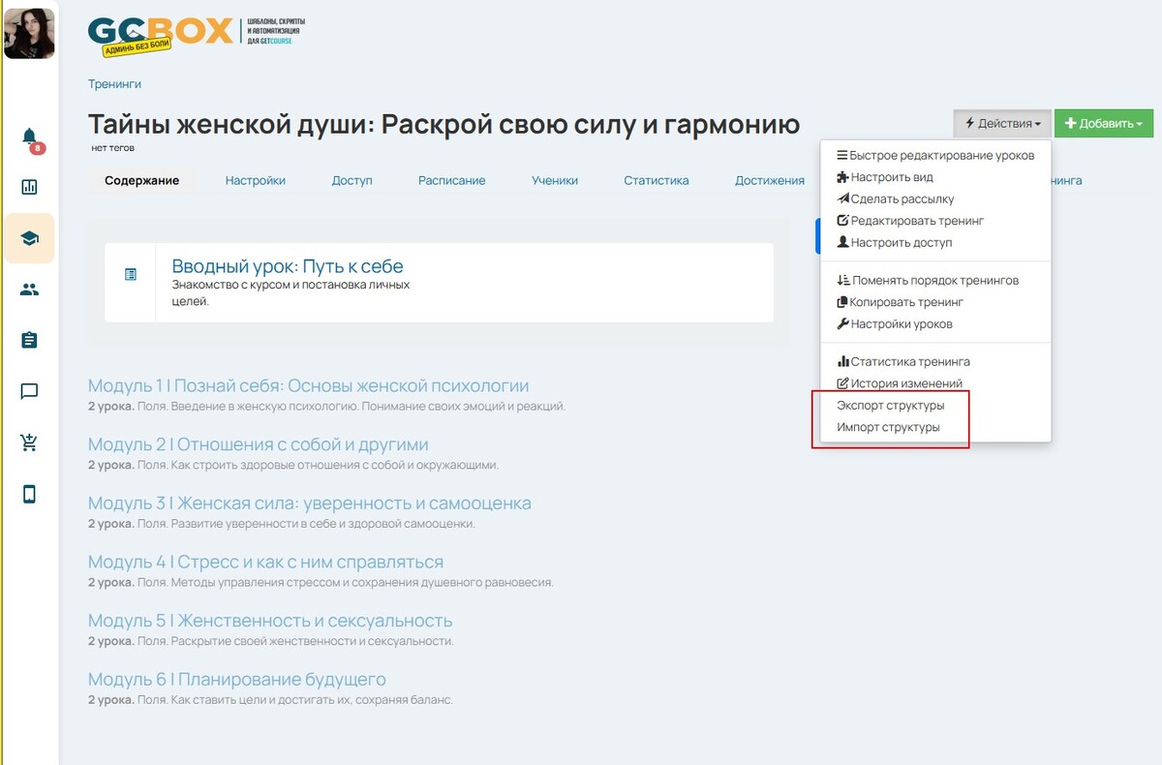Open lesson Вводный урок: Путь к себе
Image resolution: width=1162 pixels, height=765 pixels.
(287, 266)
